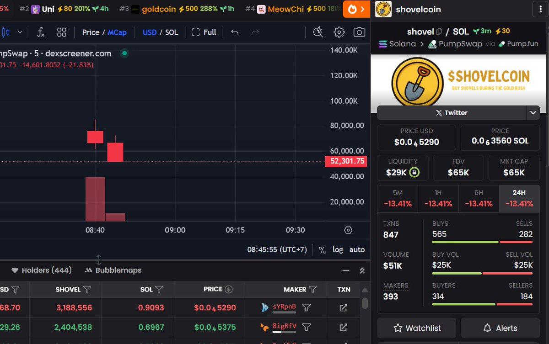This screenshot has width=549, height=344.
Task: Expand the chart type dropdown arrow
Action: (x=20, y=32)
